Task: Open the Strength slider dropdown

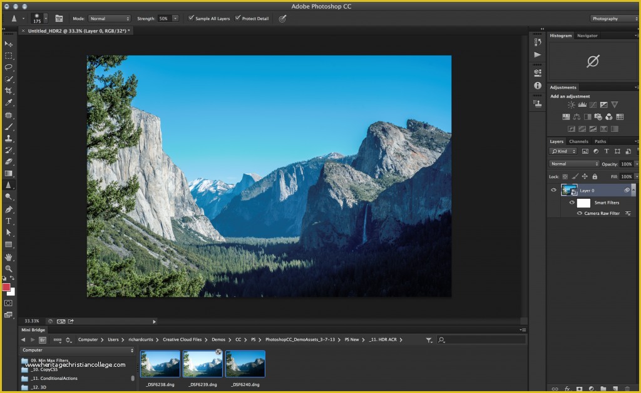Action: [175, 18]
